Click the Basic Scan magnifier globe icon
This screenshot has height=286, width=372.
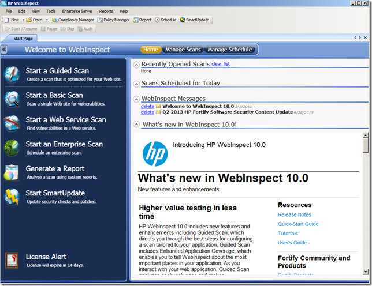12,99
